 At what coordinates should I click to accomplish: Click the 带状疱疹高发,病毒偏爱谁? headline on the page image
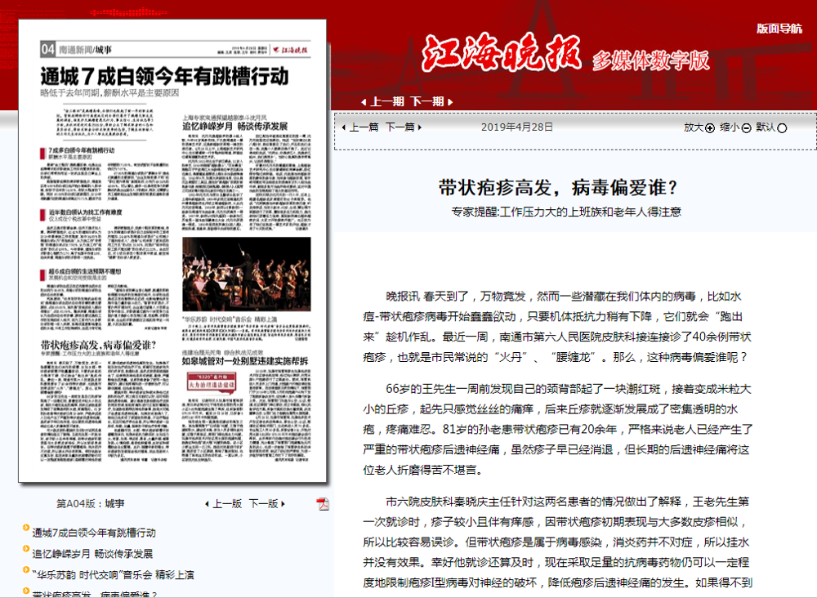pos(99,345)
